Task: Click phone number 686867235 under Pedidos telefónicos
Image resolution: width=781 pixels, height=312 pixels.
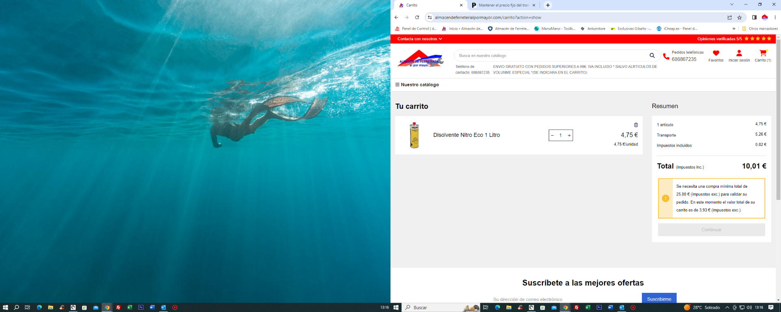Action: pos(684,59)
